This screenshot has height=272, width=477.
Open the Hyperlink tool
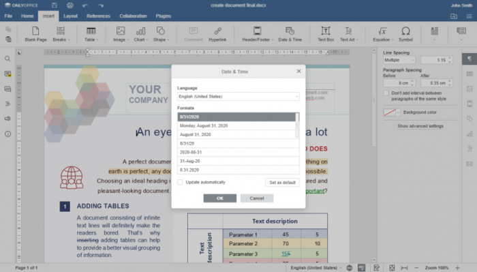(217, 34)
